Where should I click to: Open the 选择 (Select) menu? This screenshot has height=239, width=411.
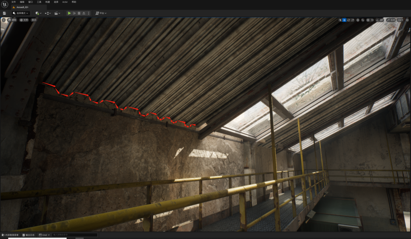tap(56, 2)
